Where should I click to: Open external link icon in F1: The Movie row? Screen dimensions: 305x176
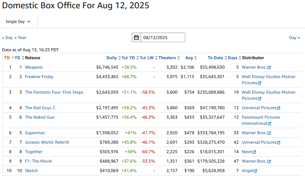(x=269, y=161)
